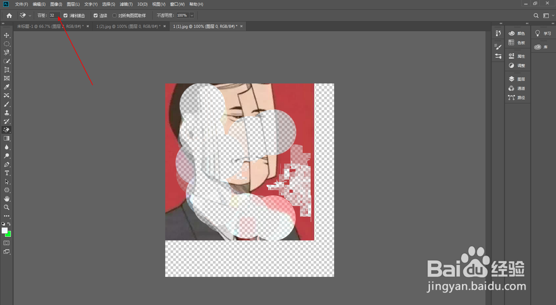The height and width of the screenshot is (305, 556).
Task: Select the Hand tool
Action: [7, 199]
